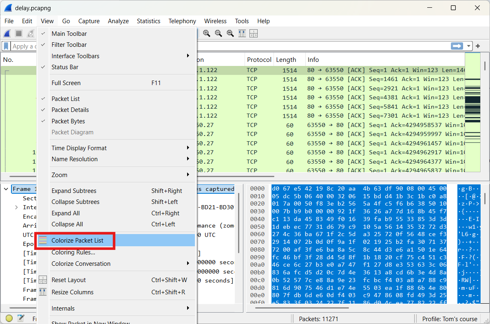Click the packet minimap intelligent scrollbar

coord(472,112)
